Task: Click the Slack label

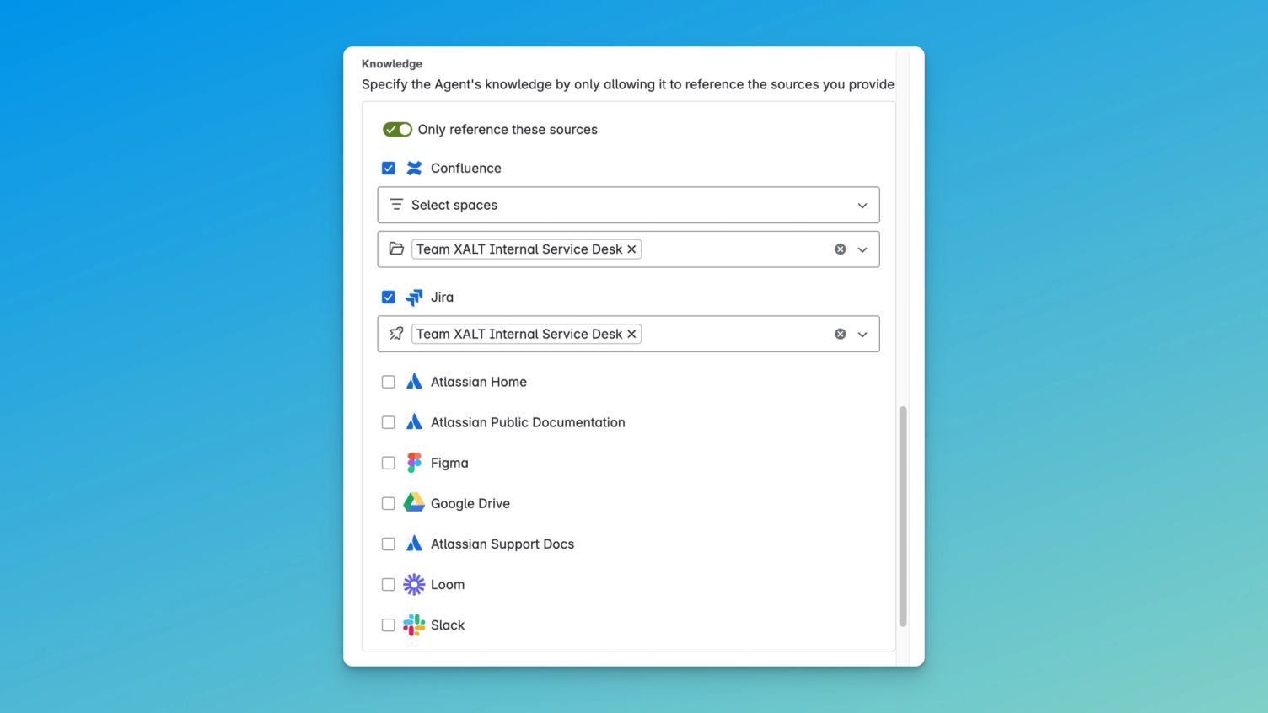Action: [x=448, y=625]
